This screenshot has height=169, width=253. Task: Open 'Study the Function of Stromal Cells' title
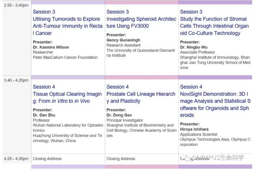pyautogui.click(x=214, y=26)
